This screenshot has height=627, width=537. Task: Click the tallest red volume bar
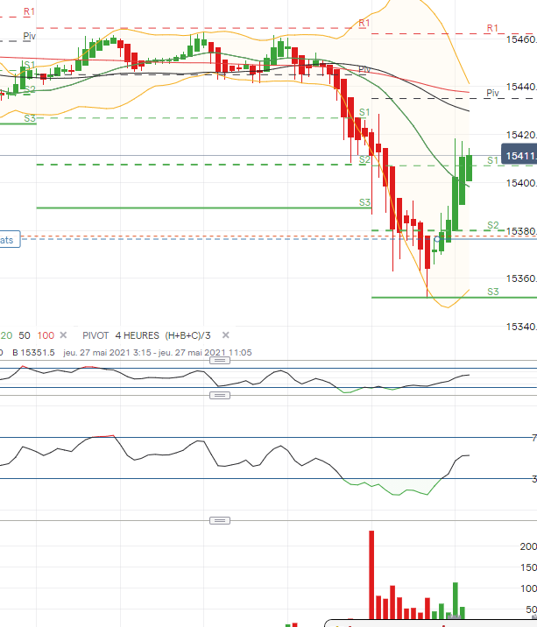coord(371,574)
